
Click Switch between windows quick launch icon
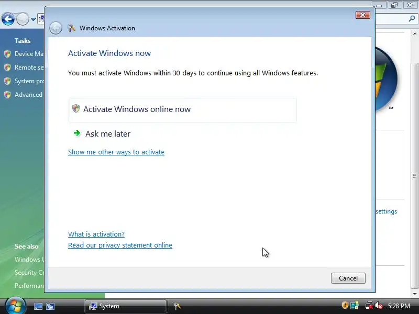pos(50,306)
